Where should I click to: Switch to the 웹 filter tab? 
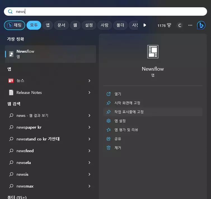(x=75, y=25)
